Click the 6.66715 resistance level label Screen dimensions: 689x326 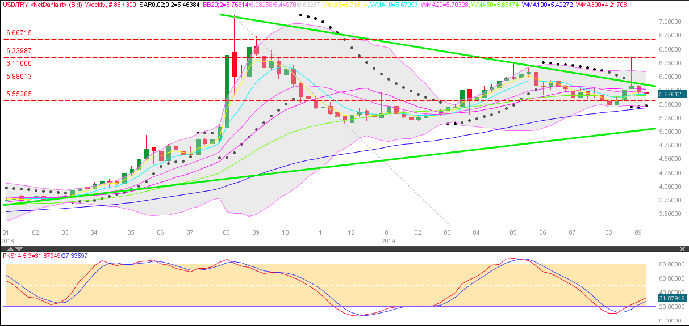tap(19, 33)
